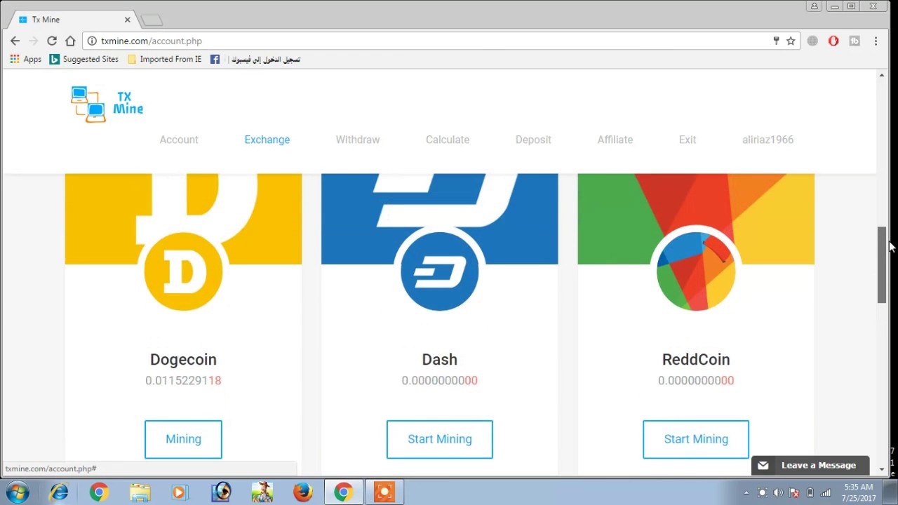Open a new browser tab
The image size is (898, 505).
pos(152,20)
